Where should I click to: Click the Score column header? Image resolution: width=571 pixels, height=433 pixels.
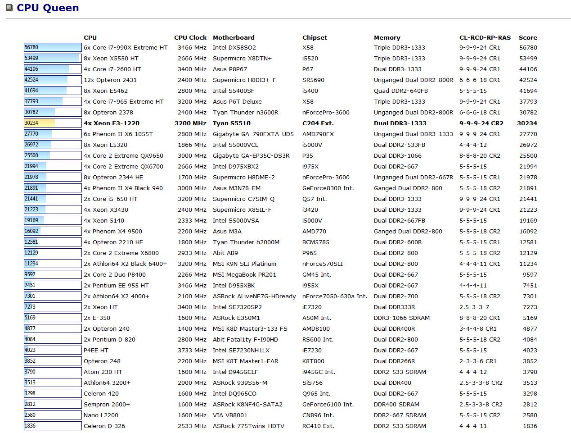pyautogui.click(x=528, y=37)
